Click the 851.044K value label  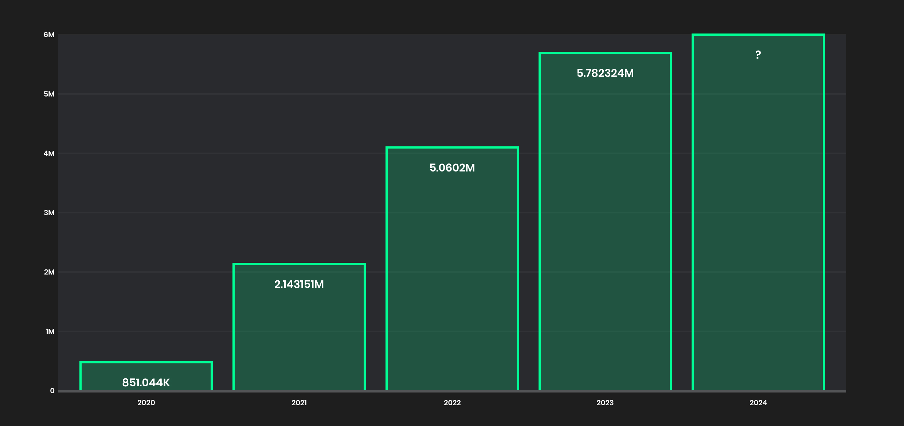pyautogui.click(x=146, y=383)
